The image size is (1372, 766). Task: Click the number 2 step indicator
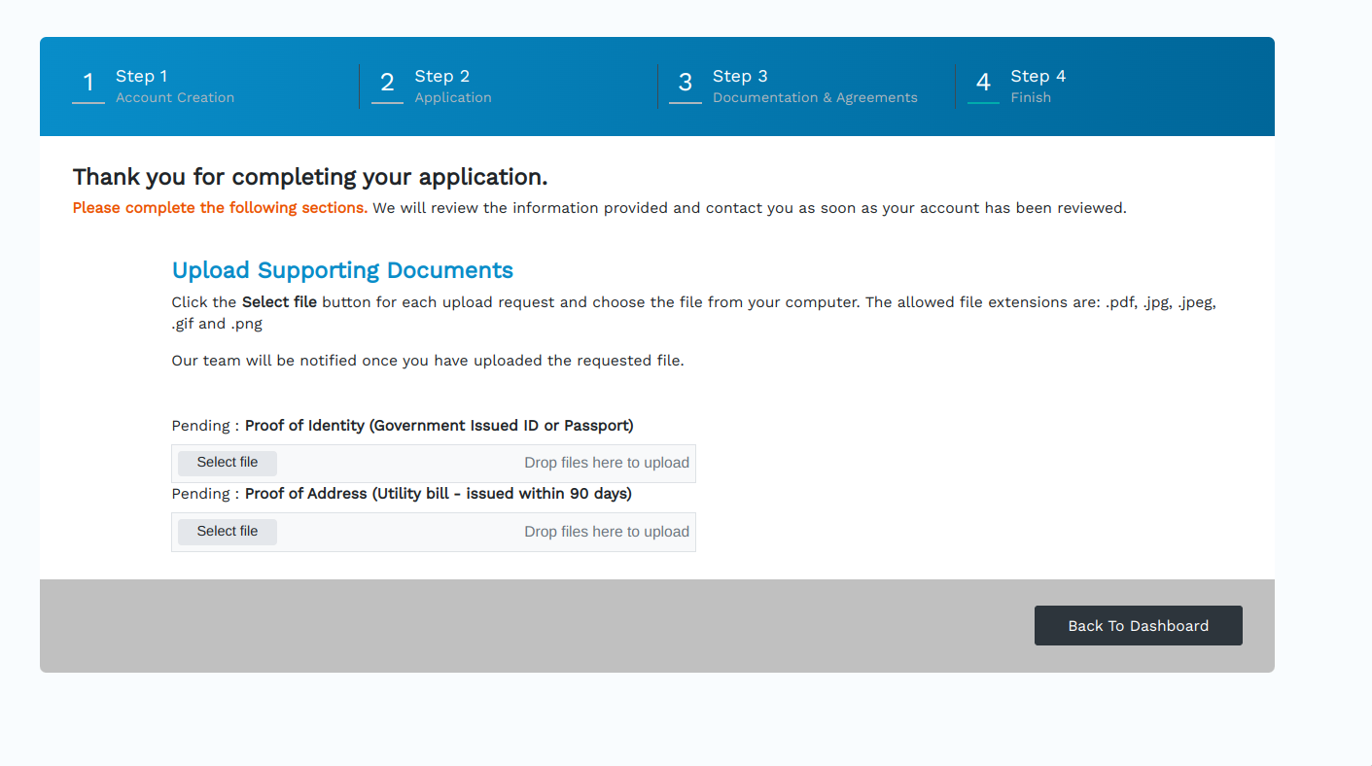pos(387,84)
